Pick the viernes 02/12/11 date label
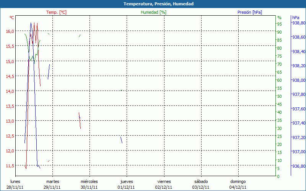 click(164, 184)
